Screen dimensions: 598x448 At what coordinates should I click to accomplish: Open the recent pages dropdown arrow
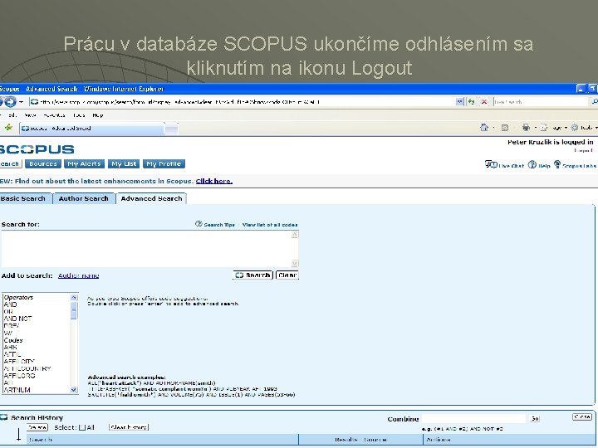[22, 102]
